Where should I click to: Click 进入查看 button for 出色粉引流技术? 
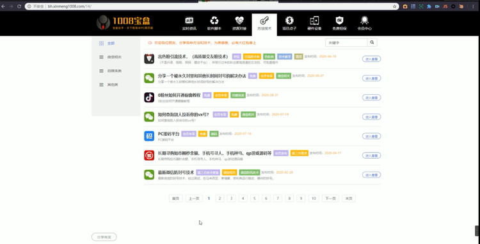(371, 59)
